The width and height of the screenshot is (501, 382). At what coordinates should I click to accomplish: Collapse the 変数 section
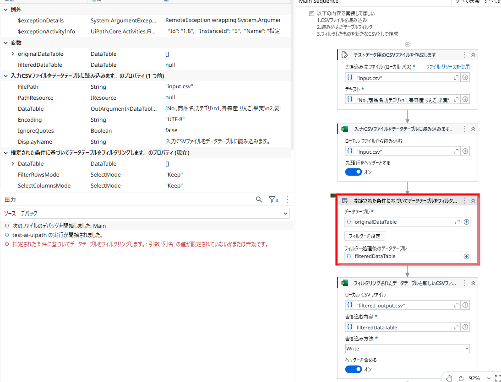(x=6, y=43)
